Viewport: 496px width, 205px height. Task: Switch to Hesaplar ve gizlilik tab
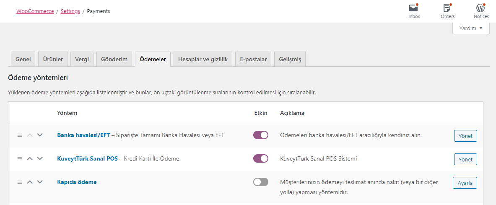(x=203, y=59)
